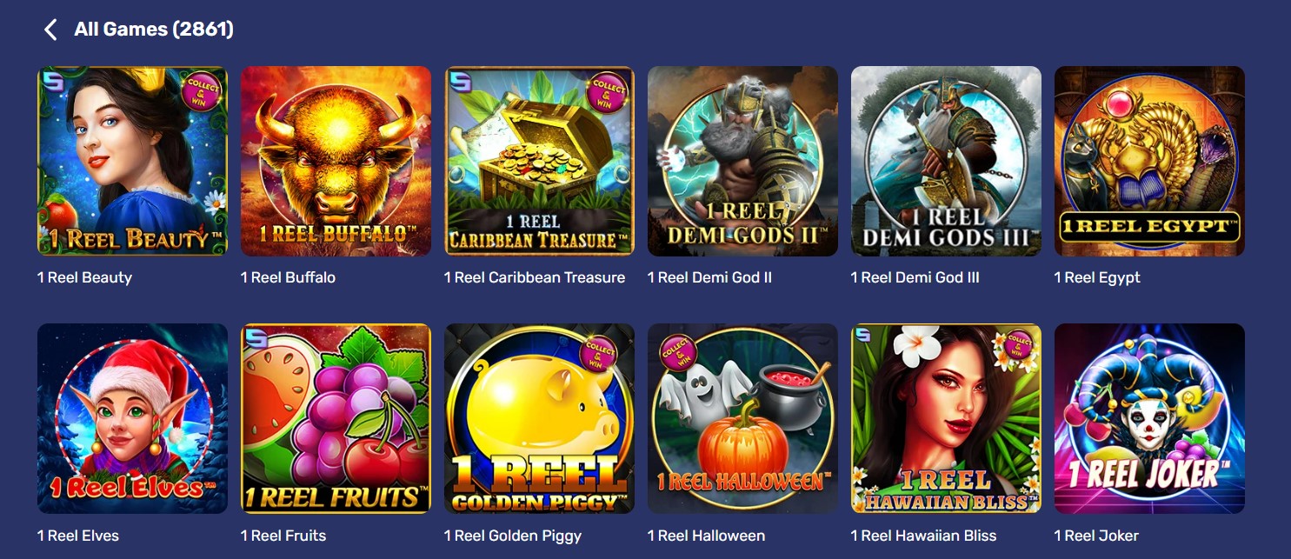The width and height of the screenshot is (1291, 559).
Task: Open the 1 Reel Halloween pumpkin tile
Action: 742,419
